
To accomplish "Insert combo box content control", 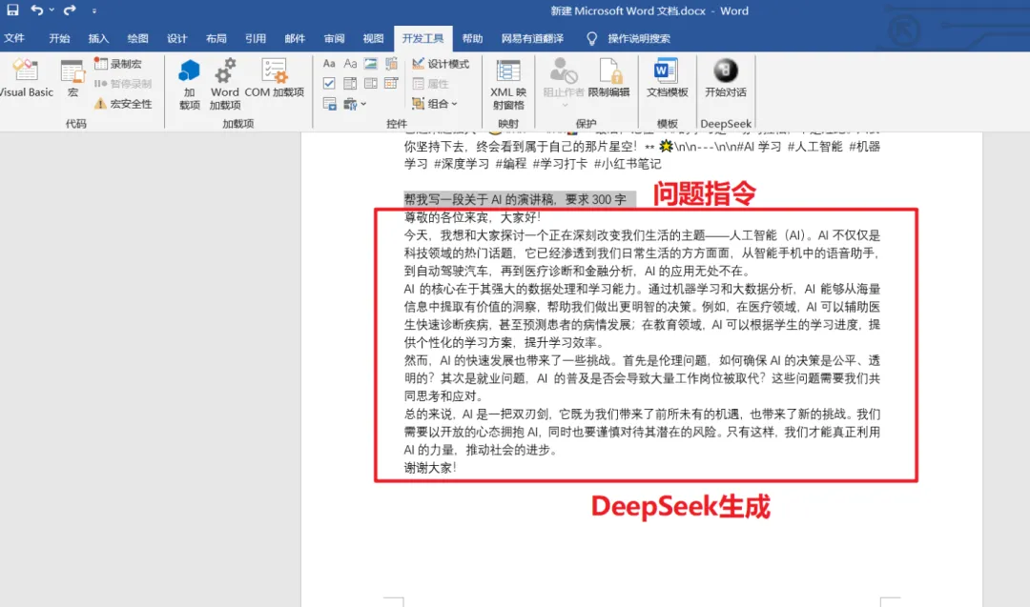I will [350, 83].
